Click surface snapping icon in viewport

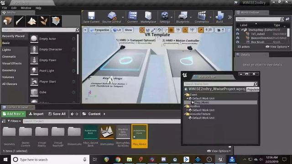coord(165,30)
